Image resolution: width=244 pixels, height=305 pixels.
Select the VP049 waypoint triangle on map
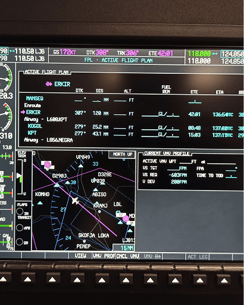coord(80,166)
